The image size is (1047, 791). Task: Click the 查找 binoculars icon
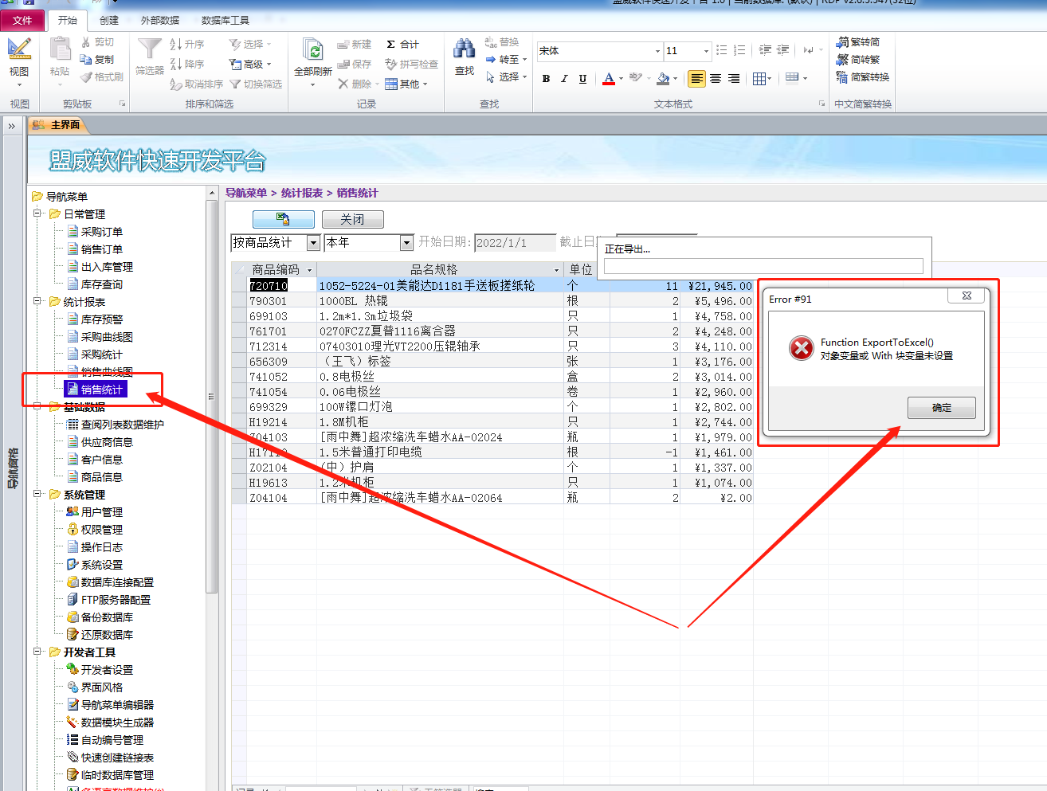click(465, 49)
